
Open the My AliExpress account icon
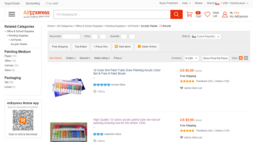[225, 14]
